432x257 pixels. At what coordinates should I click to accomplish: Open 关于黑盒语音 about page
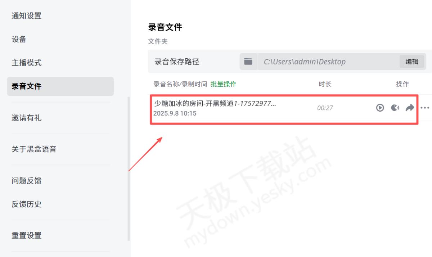pos(34,149)
